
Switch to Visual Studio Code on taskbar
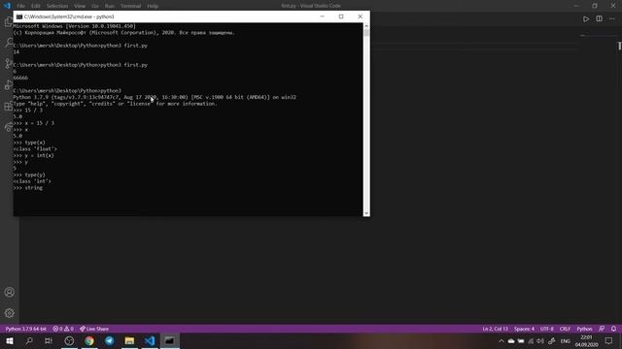click(x=150, y=340)
